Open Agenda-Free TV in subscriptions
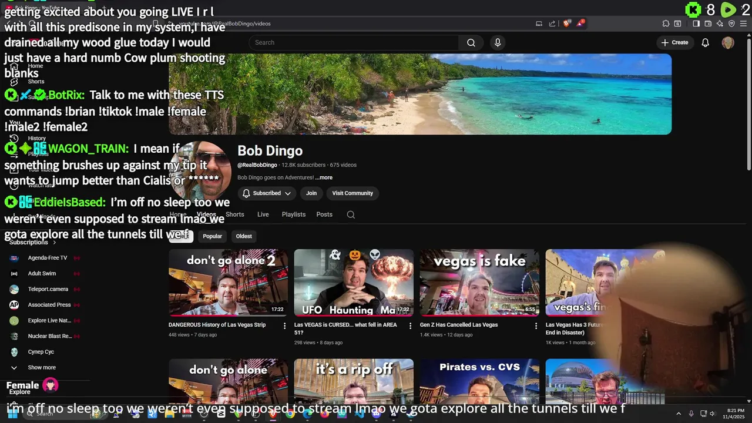752x423 pixels. pos(47,258)
